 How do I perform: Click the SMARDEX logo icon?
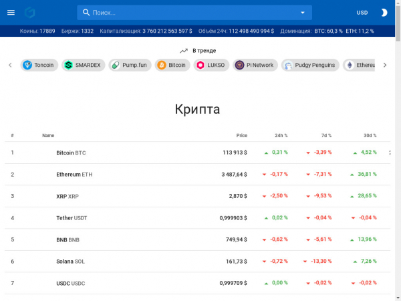68,65
